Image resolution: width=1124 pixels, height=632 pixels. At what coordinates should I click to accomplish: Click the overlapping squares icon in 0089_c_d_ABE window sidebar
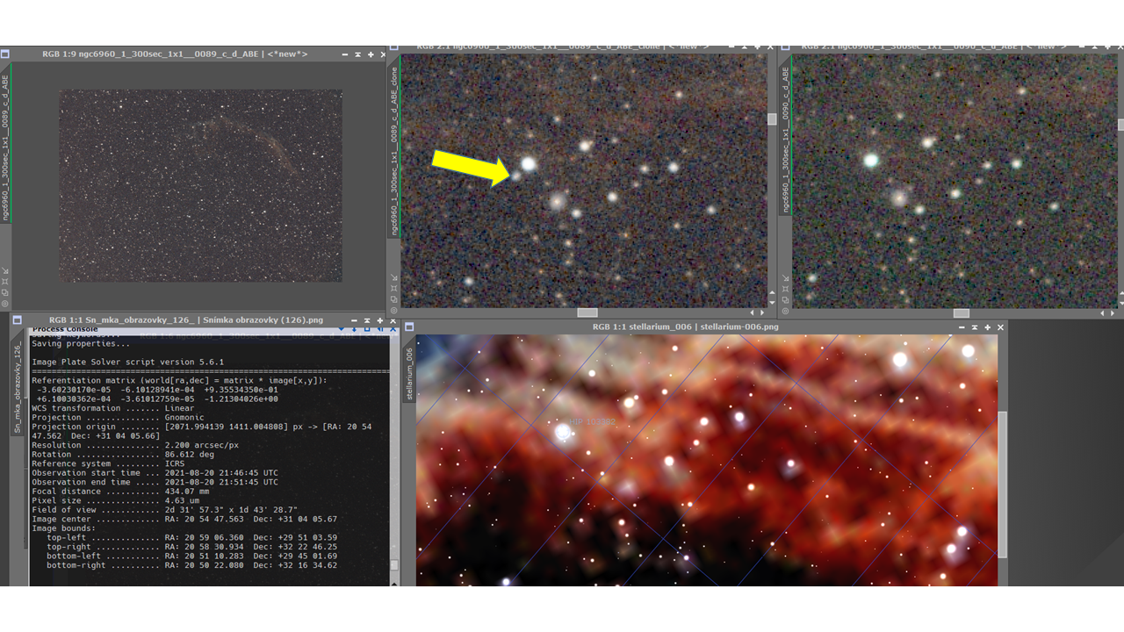(x=5, y=292)
